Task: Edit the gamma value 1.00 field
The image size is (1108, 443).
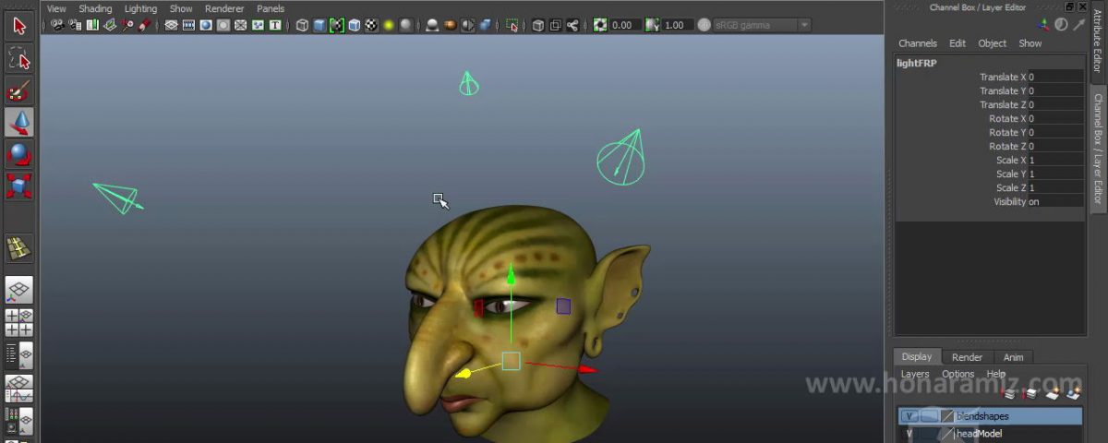Action: [x=677, y=25]
